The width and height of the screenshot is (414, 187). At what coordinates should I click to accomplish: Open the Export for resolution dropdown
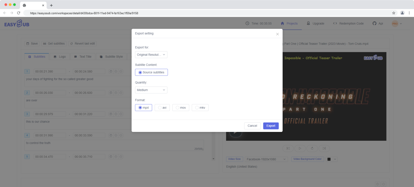coord(151,55)
